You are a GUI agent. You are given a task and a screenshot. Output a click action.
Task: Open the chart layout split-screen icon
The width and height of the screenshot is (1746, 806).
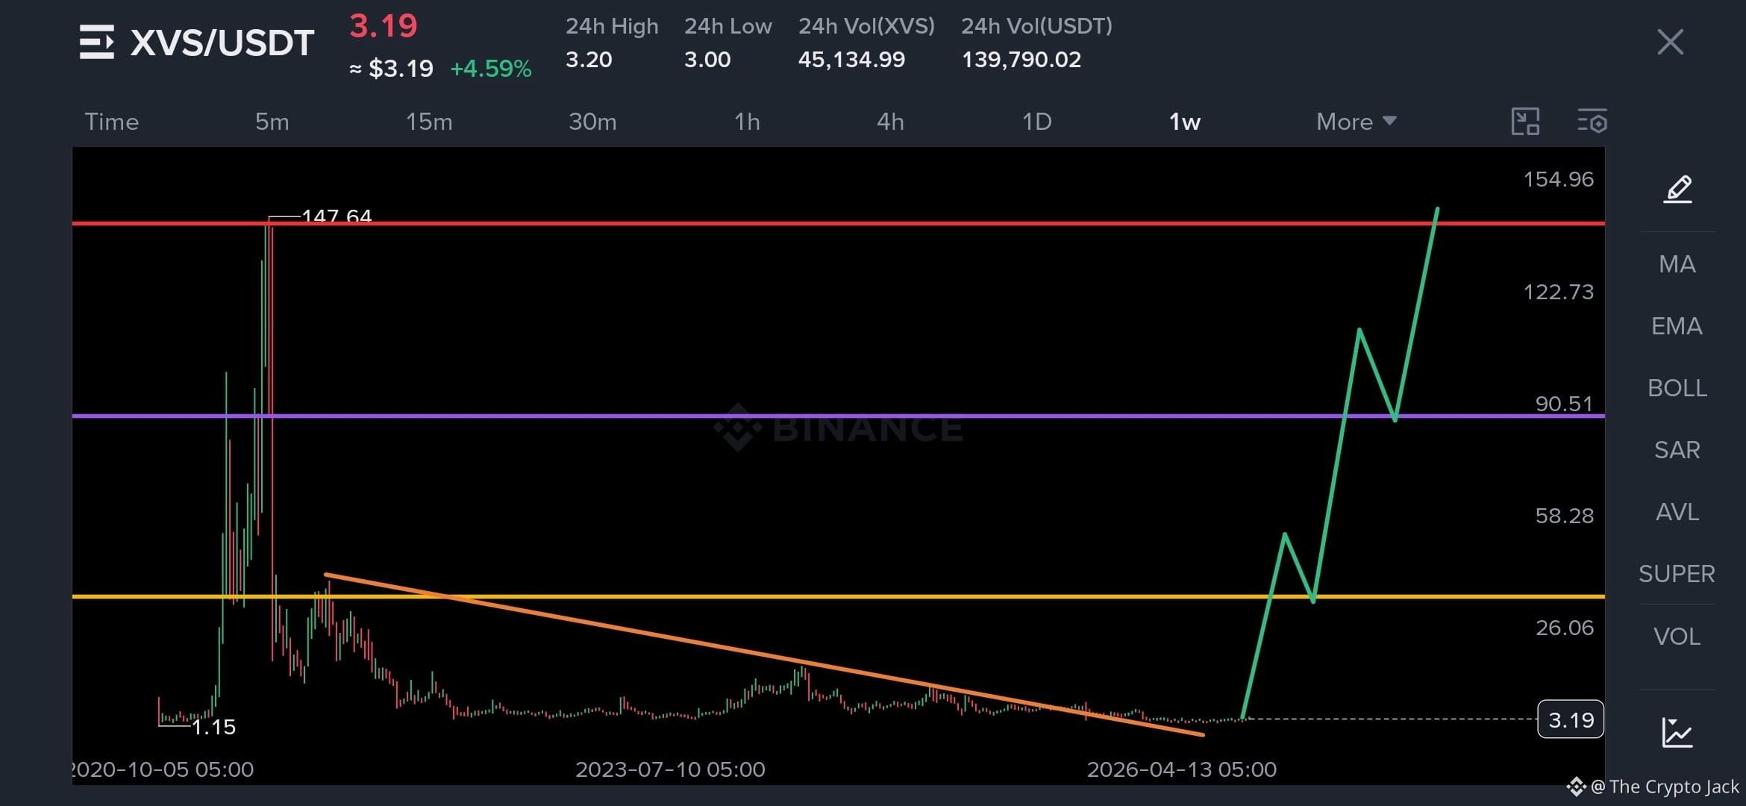click(1525, 121)
